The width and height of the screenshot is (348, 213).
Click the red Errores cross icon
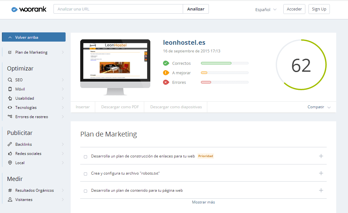point(166,82)
